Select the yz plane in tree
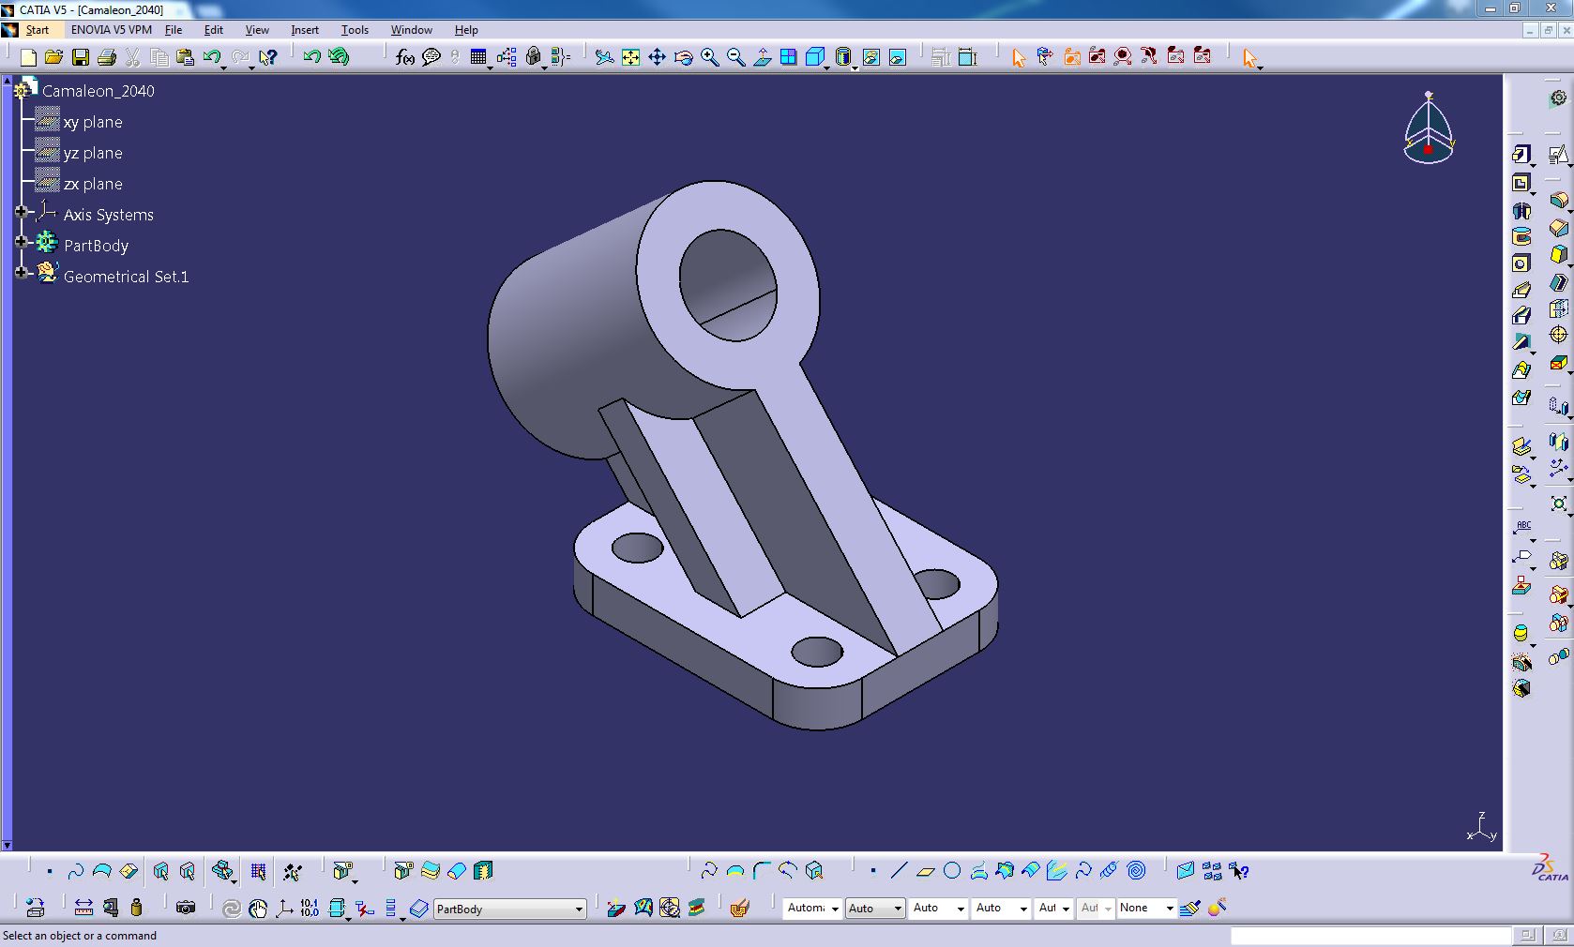 [x=93, y=153]
